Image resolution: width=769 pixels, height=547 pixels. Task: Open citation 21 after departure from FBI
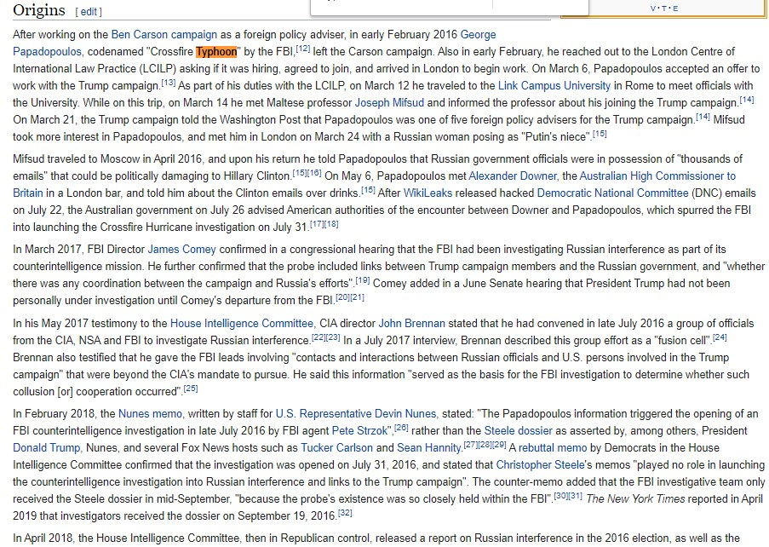(x=357, y=298)
